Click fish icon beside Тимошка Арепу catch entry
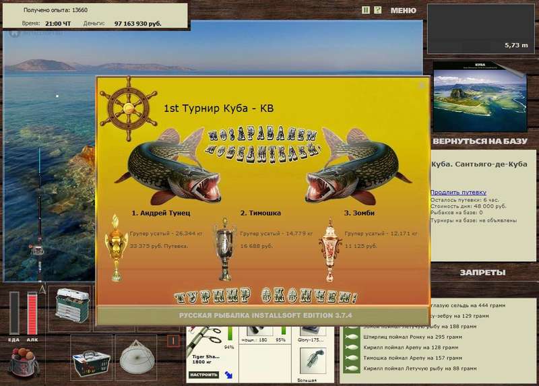539x386 pixels. [x=352, y=358]
